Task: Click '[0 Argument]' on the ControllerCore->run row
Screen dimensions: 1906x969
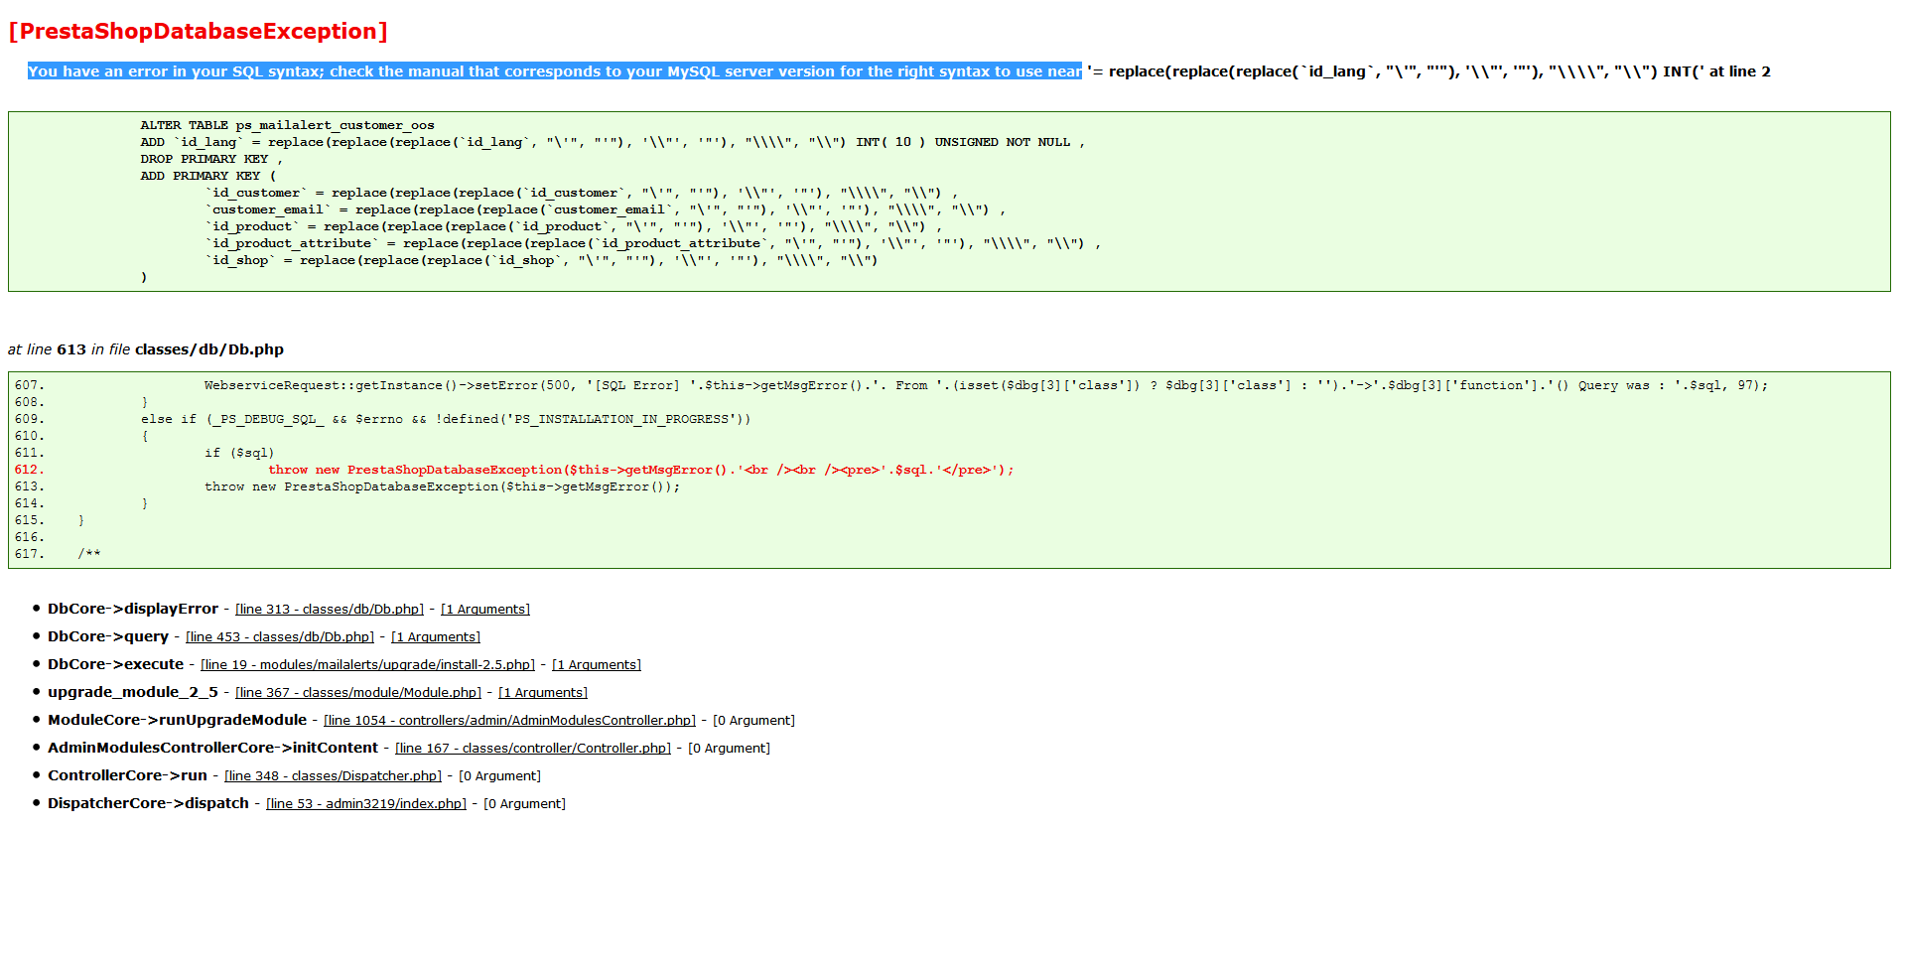Action: [x=500, y=776]
